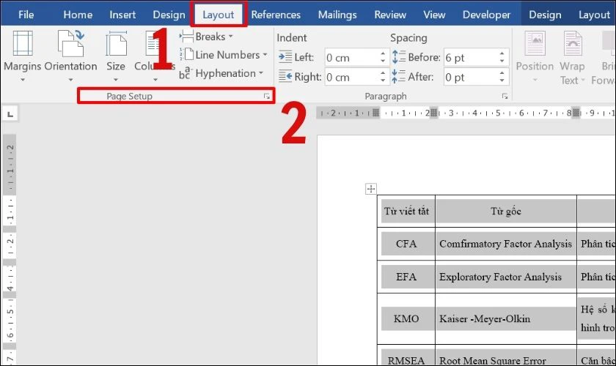Image resolution: width=616 pixels, height=366 pixels.
Task: Open the Margins options
Action: 23,56
